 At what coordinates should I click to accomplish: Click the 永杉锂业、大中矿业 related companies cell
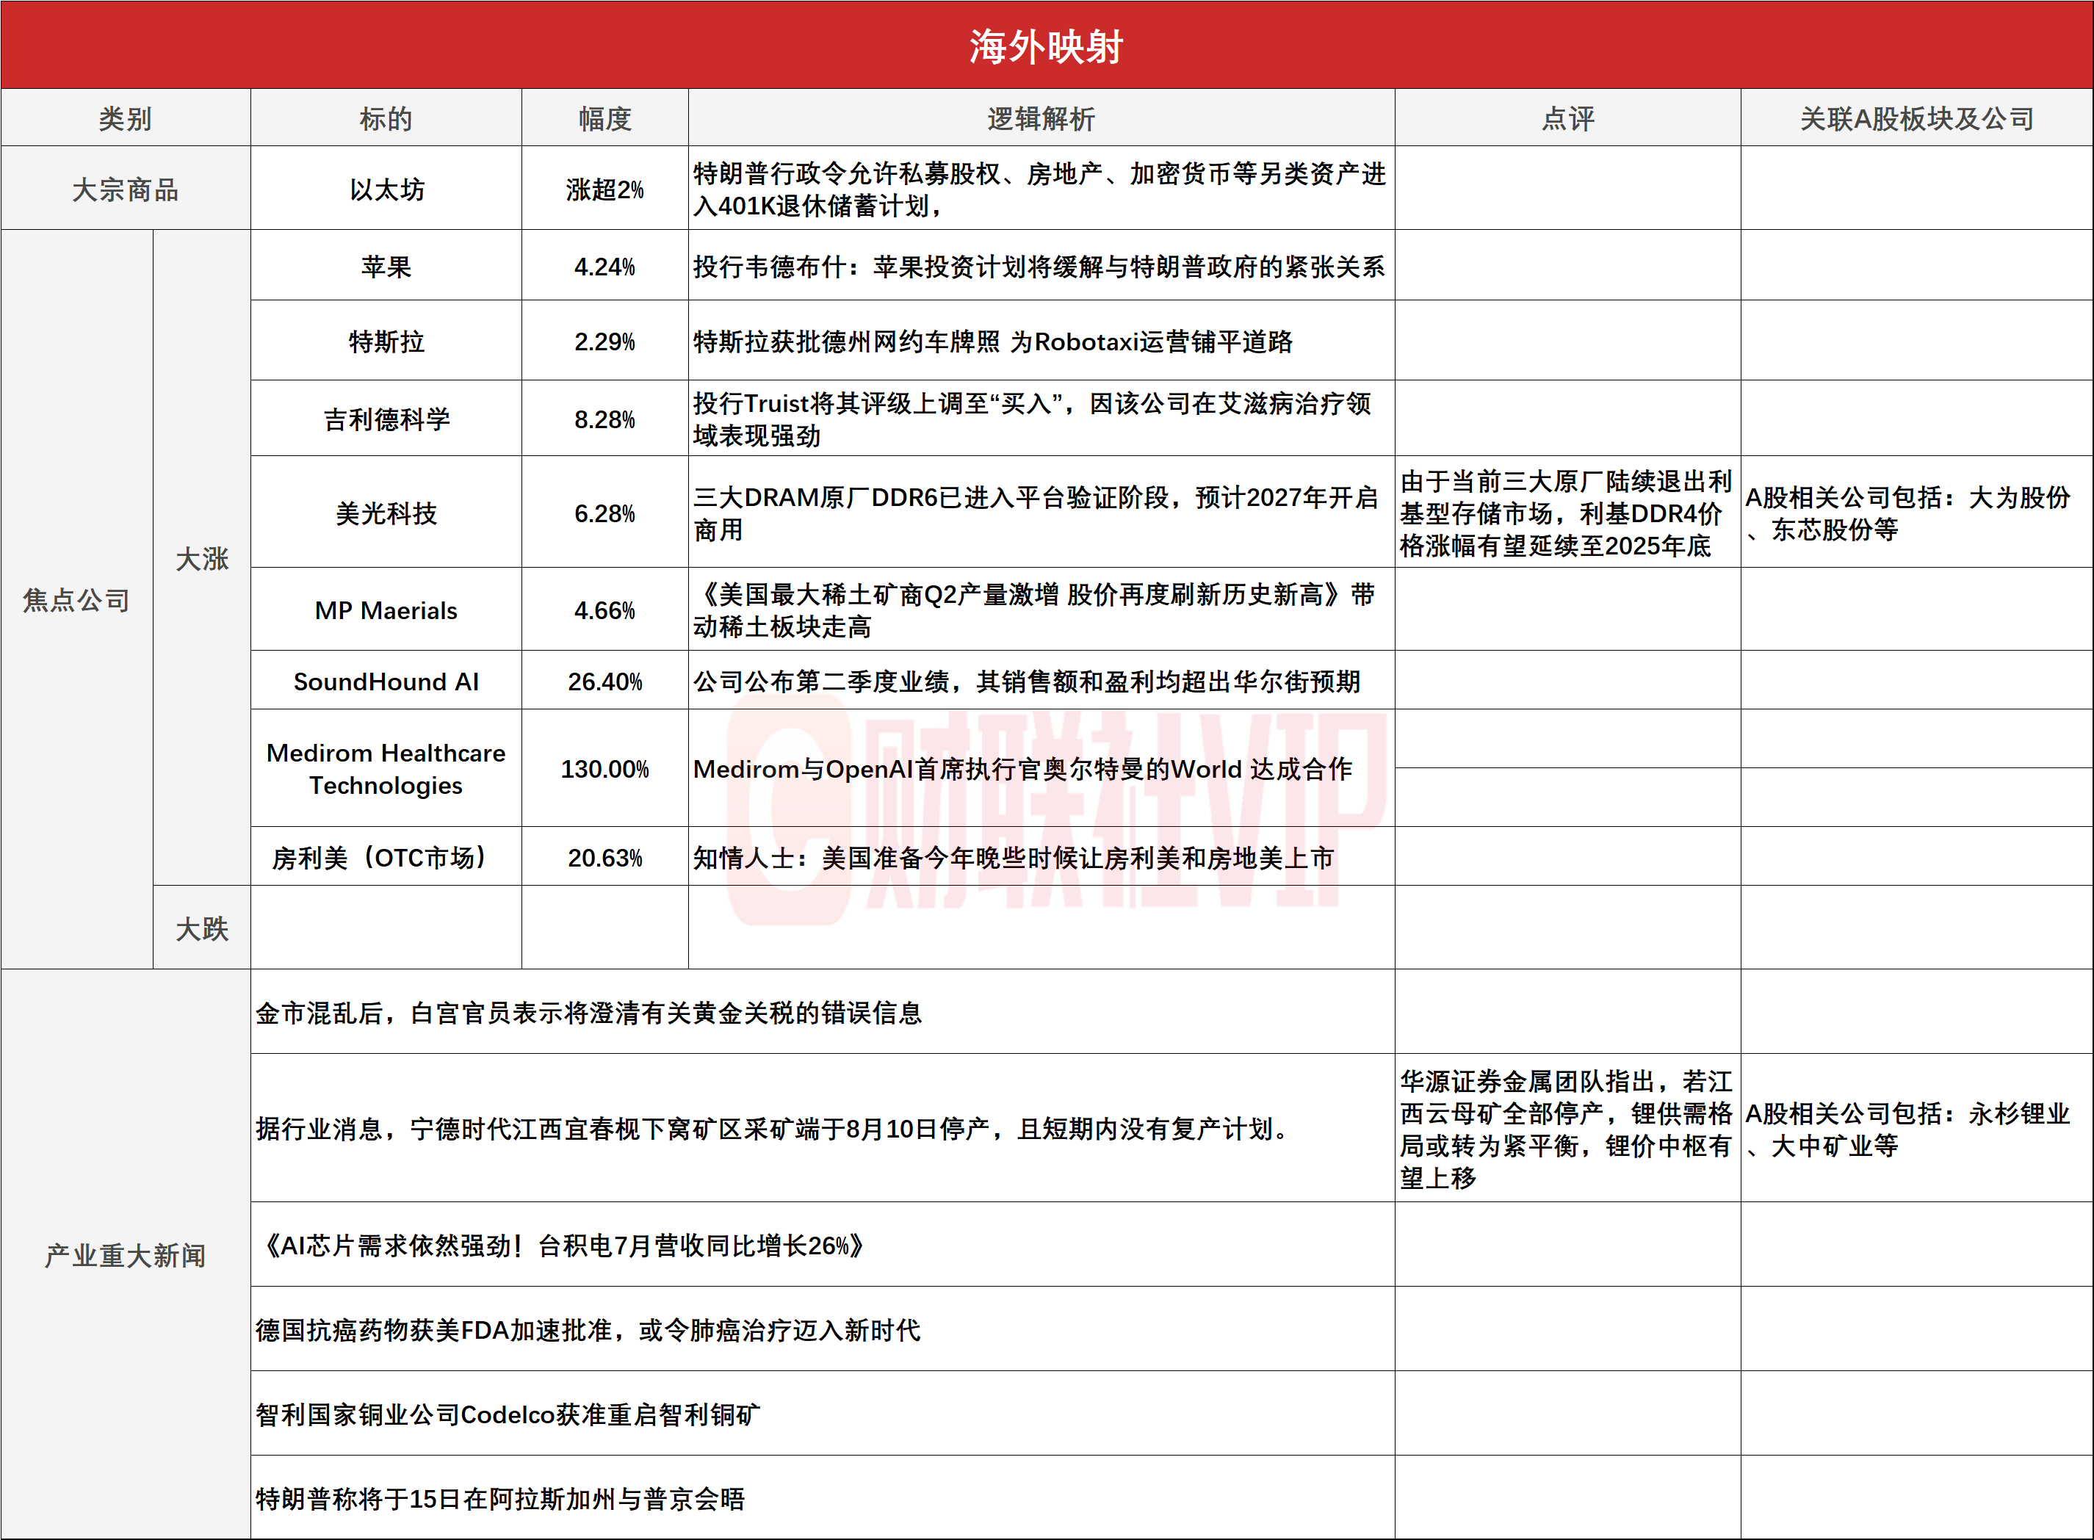[1917, 1128]
